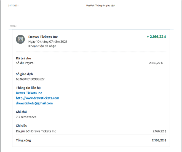The height and width of the screenshot is (152, 182).
Task: Click the Số dư PayPal row
Action: click(25, 63)
